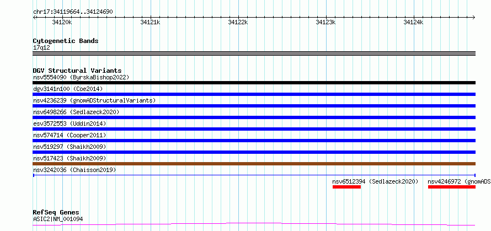Click the thin nsv3242036 Chaisson2019 line

pyautogui.click(x=254, y=175)
